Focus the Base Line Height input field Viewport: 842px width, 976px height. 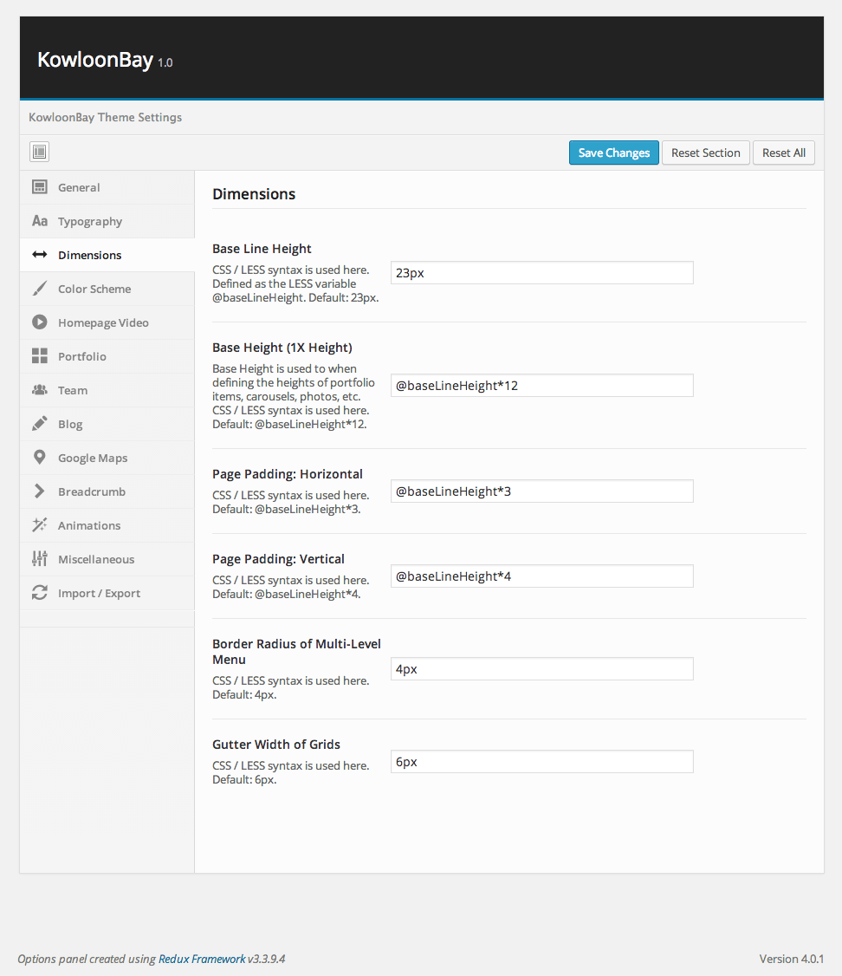pyautogui.click(x=541, y=273)
